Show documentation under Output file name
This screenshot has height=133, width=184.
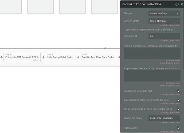coord(170,122)
